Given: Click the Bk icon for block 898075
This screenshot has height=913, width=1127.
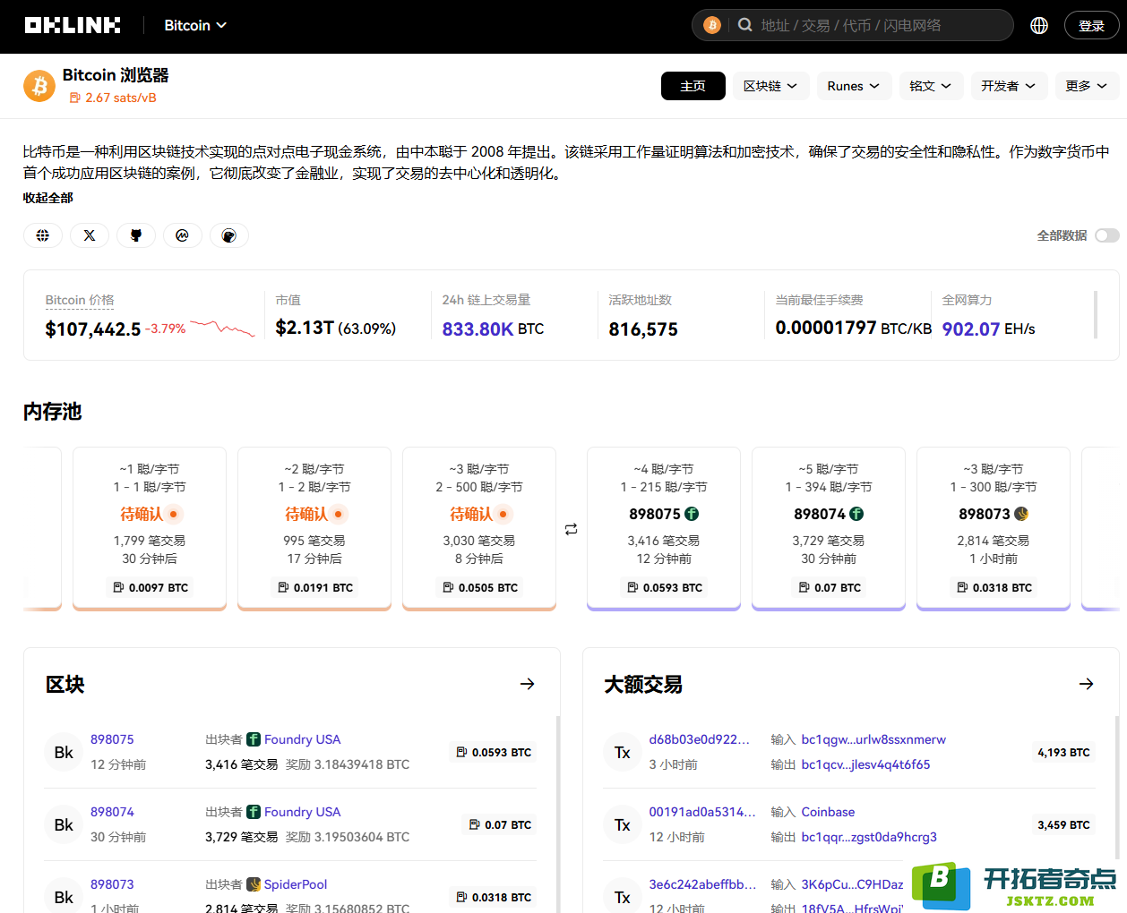Looking at the screenshot, I should [x=64, y=752].
